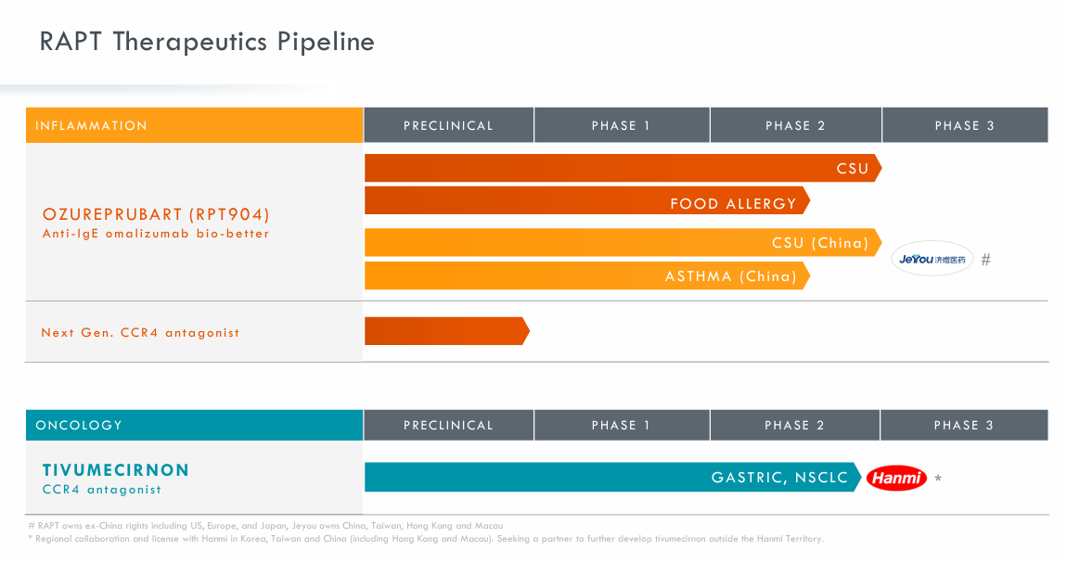Click the RAPT Therapeutics Pipeline title
Viewport: 1067px width, 563px height.
click(207, 42)
